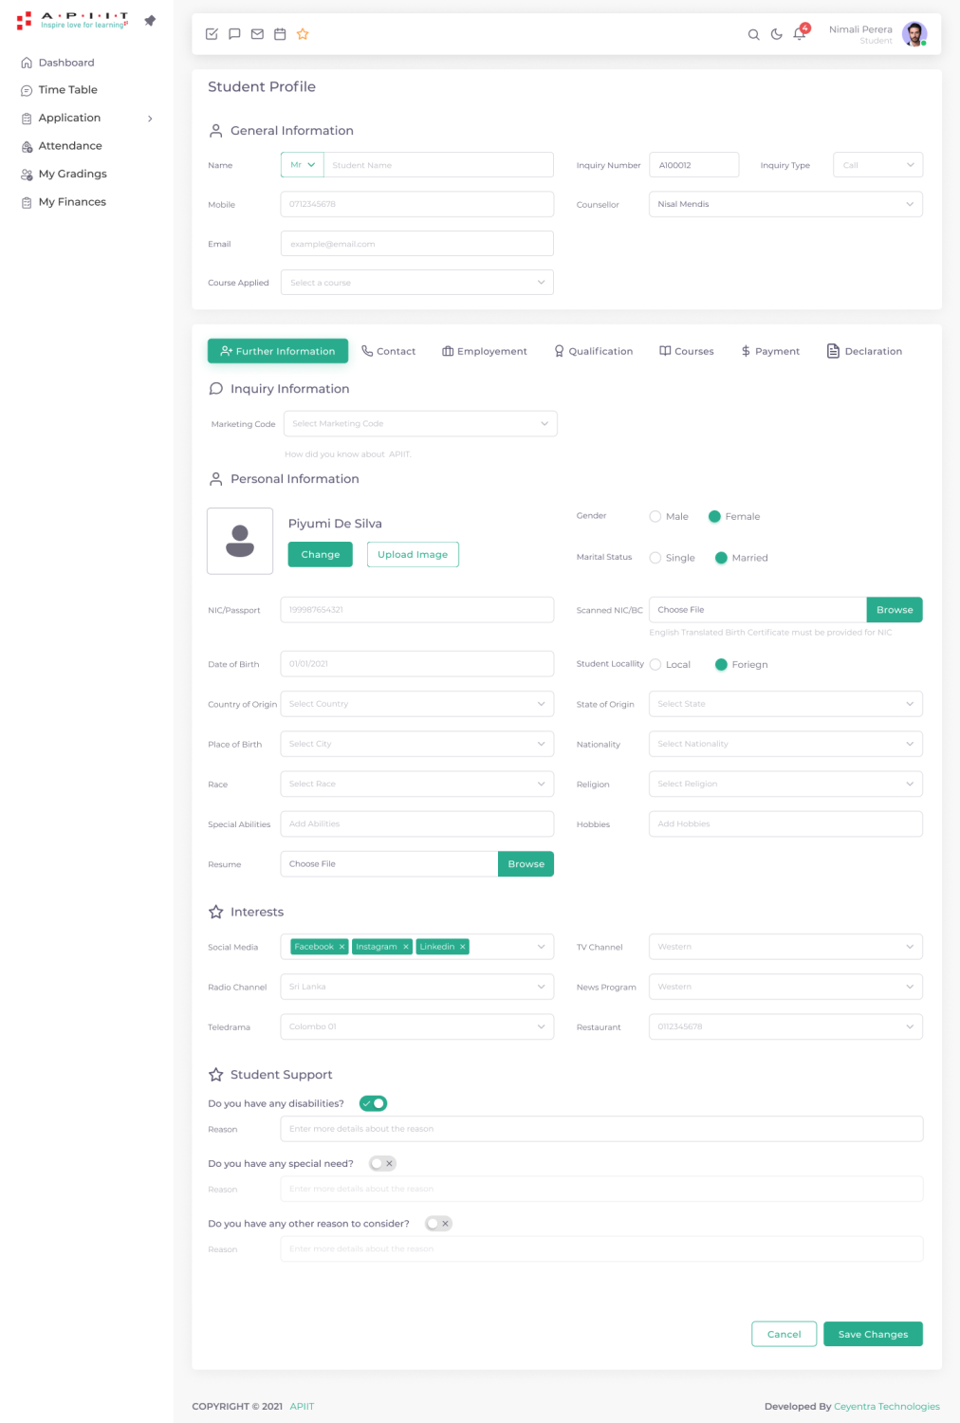Choose Local for student locality

[655, 665]
